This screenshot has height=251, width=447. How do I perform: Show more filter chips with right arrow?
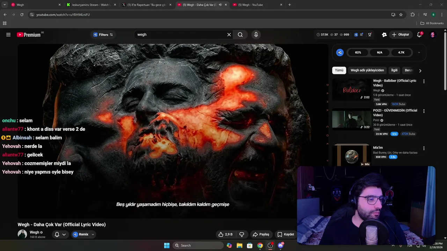[x=420, y=70]
